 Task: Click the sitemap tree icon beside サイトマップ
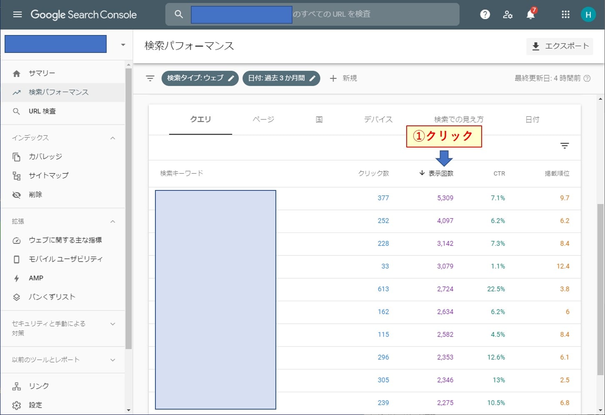[x=17, y=176]
